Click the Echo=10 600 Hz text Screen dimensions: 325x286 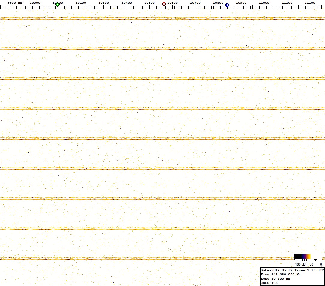[x=275, y=278]
